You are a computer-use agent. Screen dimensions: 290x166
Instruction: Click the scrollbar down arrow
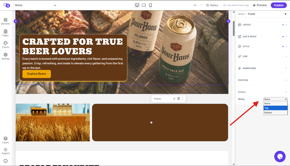pyautogui.click(x=234, y=164)
